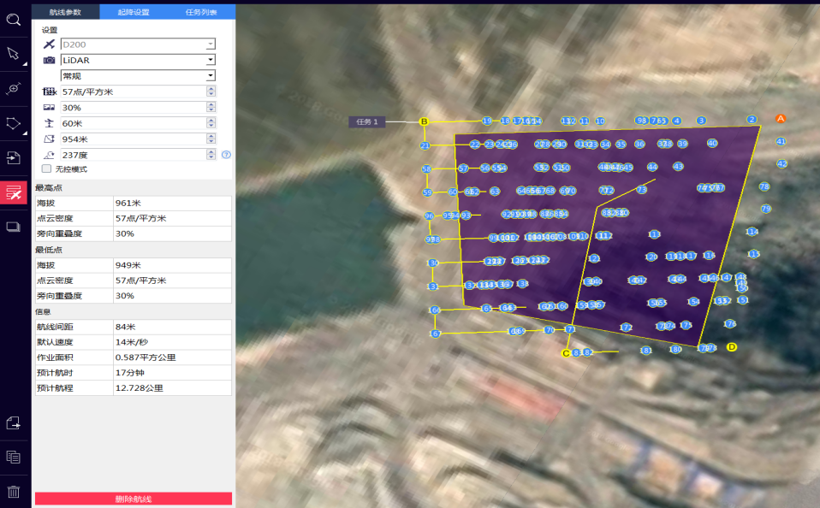Select the arrow pointer tool
Image resolution: width=820 pixels, height=508 pixels.
click(13, 54)
